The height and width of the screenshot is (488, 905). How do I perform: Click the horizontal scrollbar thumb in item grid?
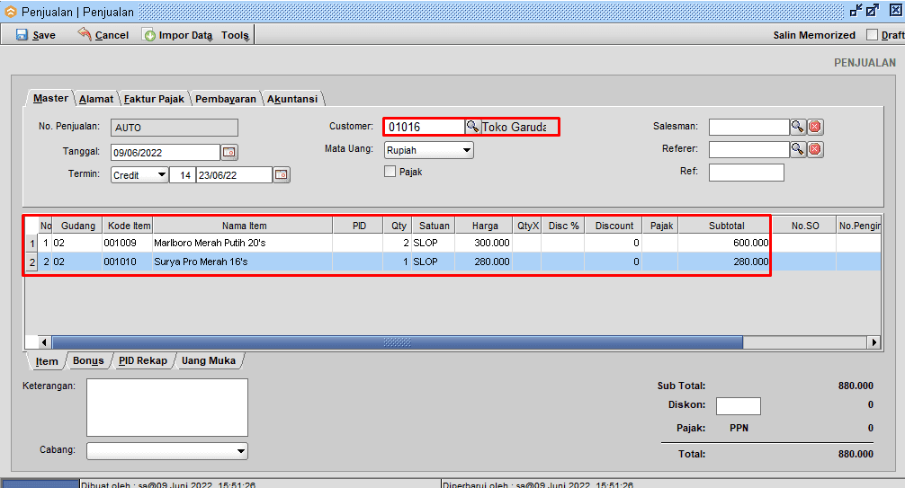(x=397, y=342)
